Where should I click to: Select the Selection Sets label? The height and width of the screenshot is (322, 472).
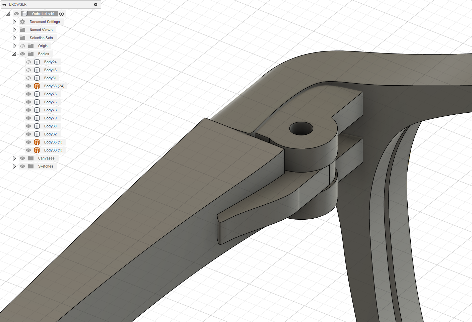pyautogui.click(x=41, y=38)
